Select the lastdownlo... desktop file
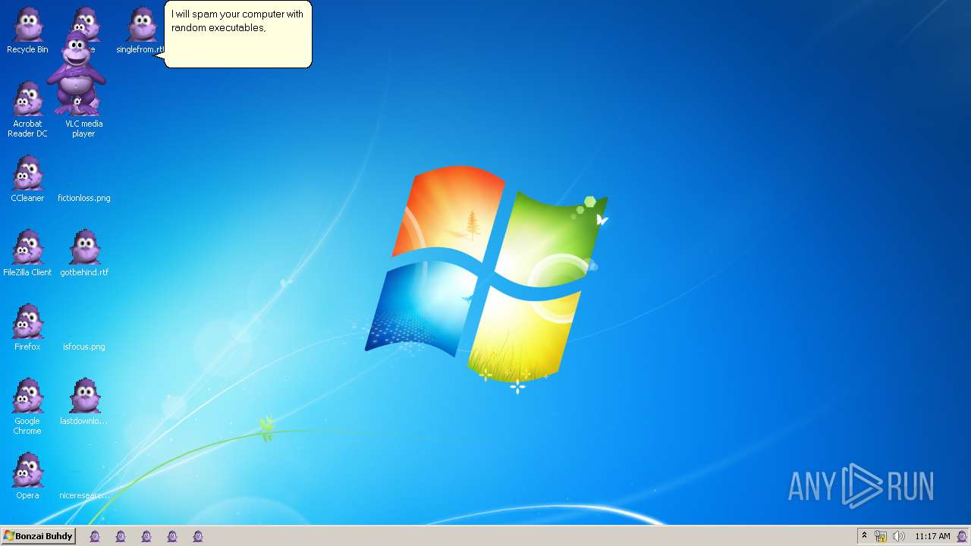Screen dimensions: 971x546 click(84, 402)
